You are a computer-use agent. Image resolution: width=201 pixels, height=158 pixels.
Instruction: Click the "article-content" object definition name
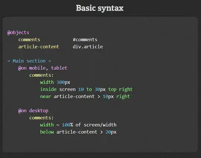[39, 47]
